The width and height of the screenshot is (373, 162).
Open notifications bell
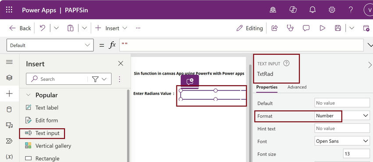(312, 10)
